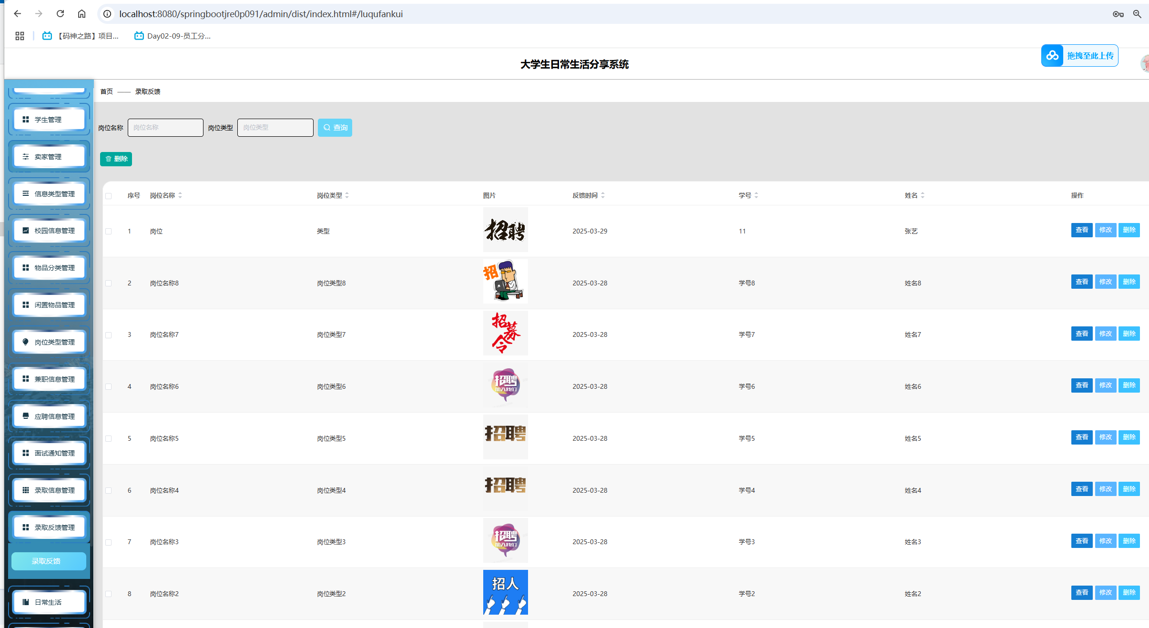Check the checkbox for row 岗位名称8
This screenshot has height=628, width=1149.
109,283
